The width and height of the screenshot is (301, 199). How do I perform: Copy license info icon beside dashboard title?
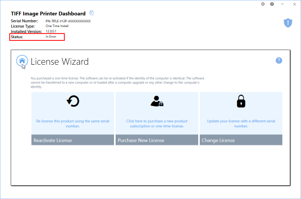pyautogui.click(x=92, y=13)
